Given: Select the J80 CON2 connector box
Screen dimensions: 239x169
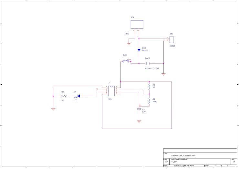Looking at the screenshot, I should click(171, 40).
